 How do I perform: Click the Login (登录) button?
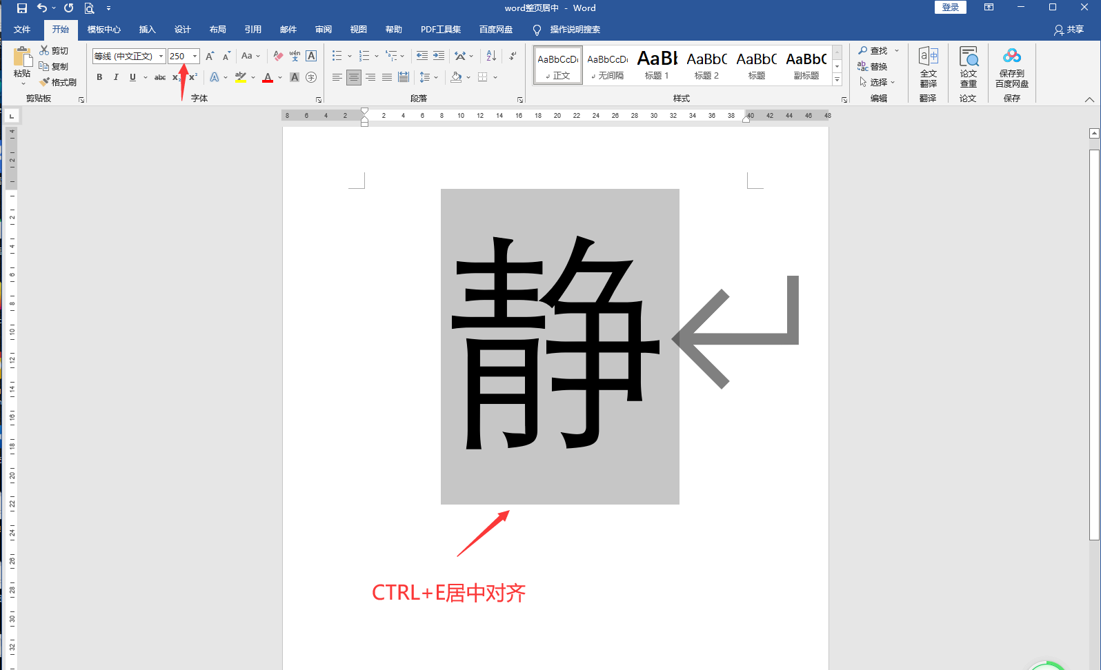point(951,8)
